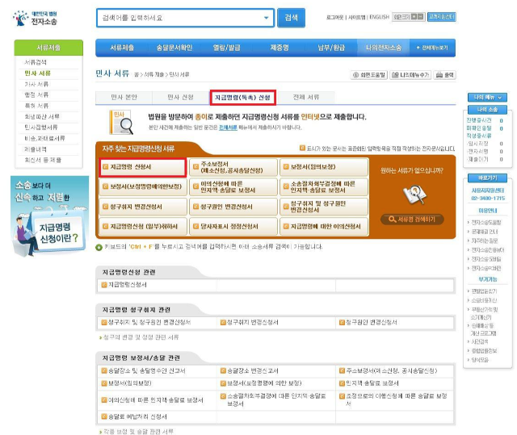Open the 열람/발급 main menu
The height and width of the screenshot is (435, 517).
(x=226, y=48)
